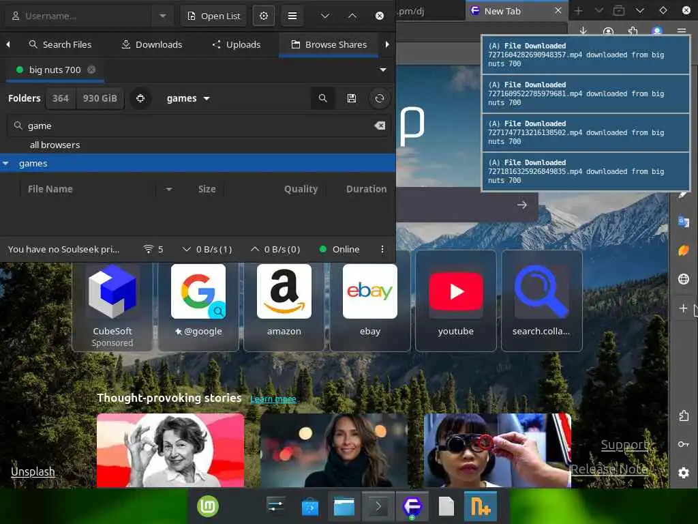Expand the Username dropdown arrow

162,16
